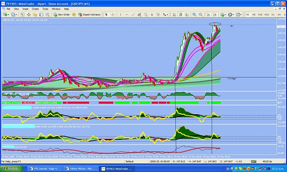Open the Insert menu
This screenshot has height=172, width=287.
click(x=25, y=9)
